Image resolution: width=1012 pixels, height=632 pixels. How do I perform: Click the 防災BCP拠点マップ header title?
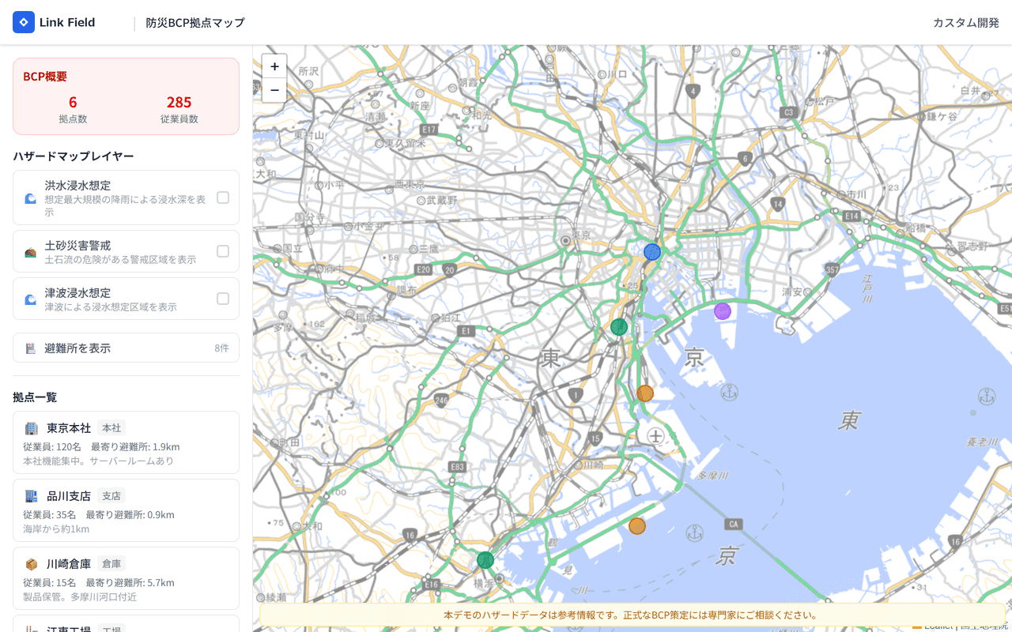pyautogui.click(x=195, y=22)
